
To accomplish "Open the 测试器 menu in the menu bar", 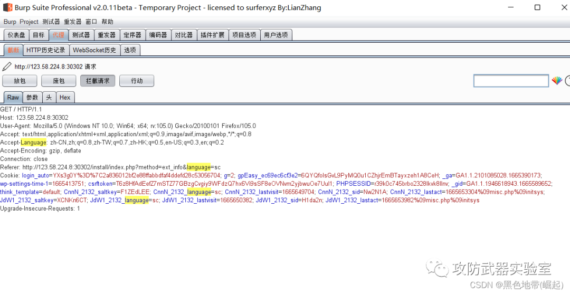I will [51, 22].
